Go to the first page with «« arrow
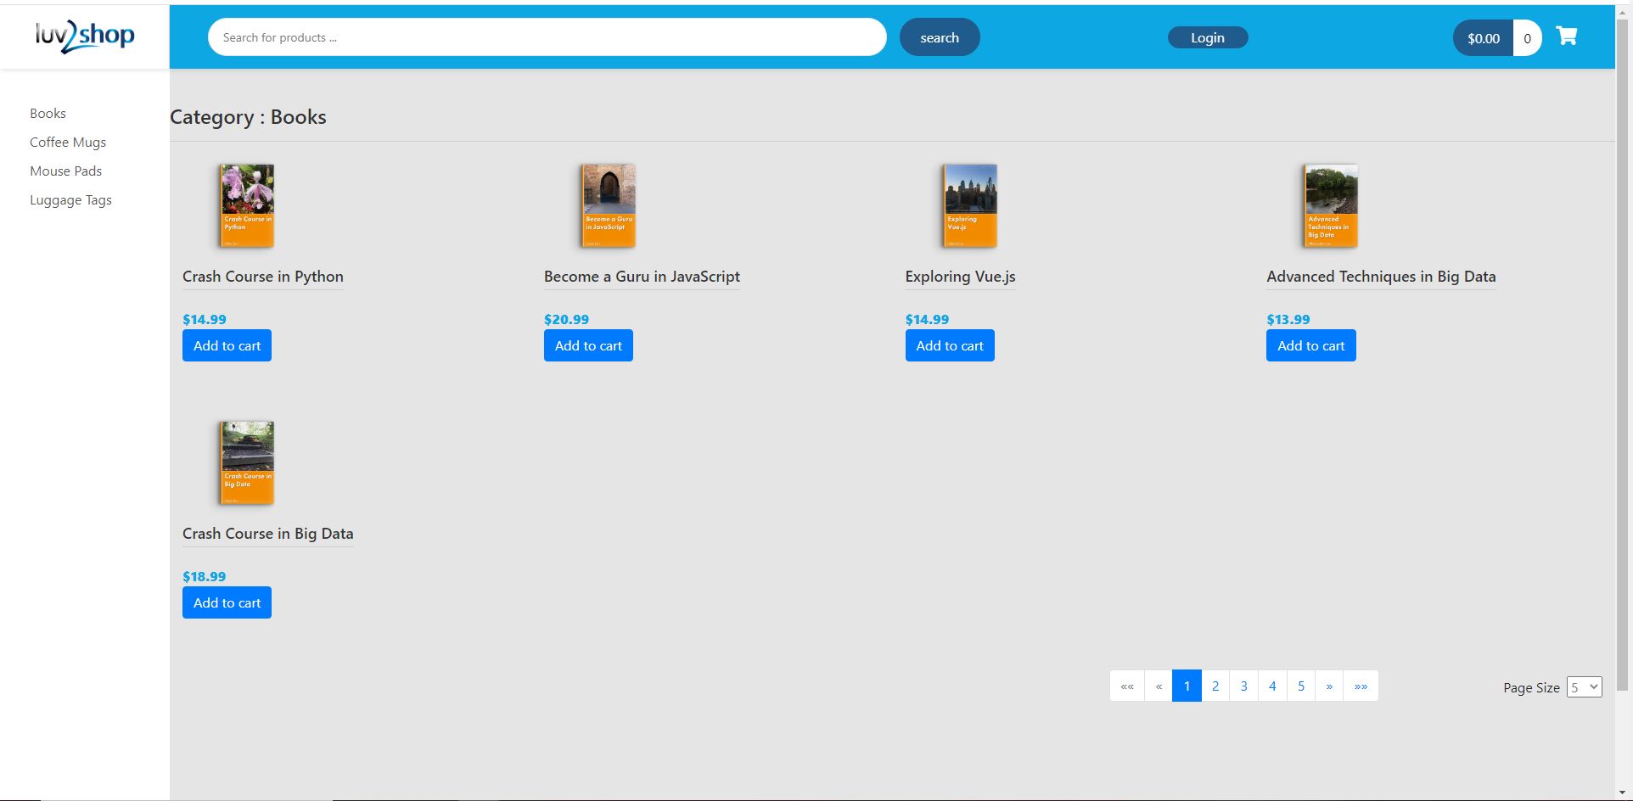 click(x=1127, y=686)
